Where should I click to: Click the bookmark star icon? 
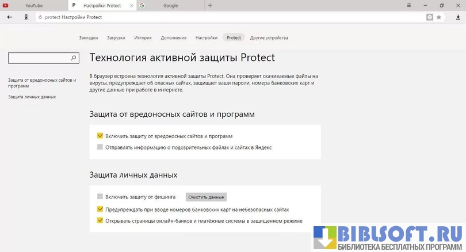coord(439,17)
